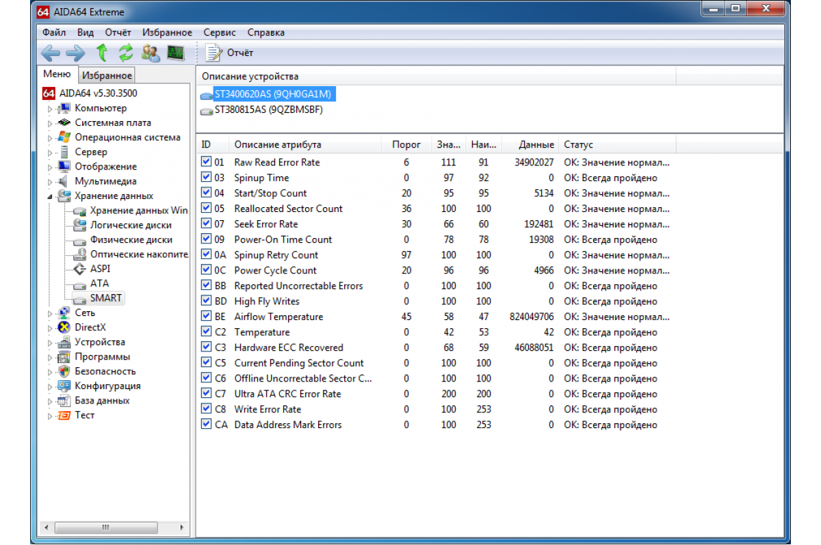Click the Тест benchmark icon
This screenshot has width=821, height=545.
(x=65, y=415)
